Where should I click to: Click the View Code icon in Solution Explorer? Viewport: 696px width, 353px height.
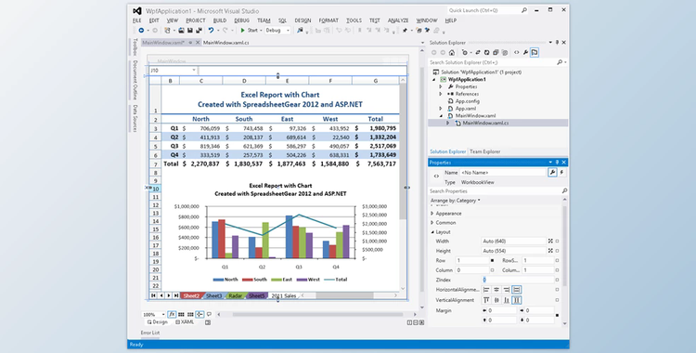tap(516, 52)
